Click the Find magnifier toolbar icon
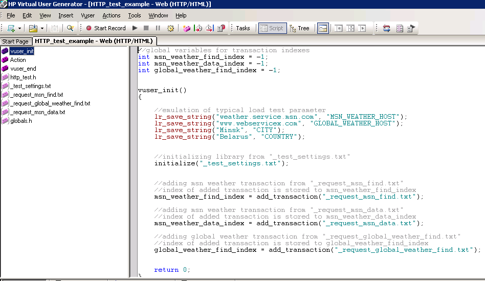485x281 pixels. 70,28
